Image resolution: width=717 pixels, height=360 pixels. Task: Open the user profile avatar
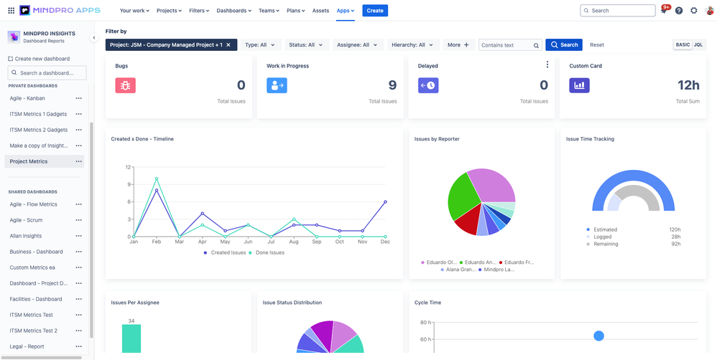point(709,11)
